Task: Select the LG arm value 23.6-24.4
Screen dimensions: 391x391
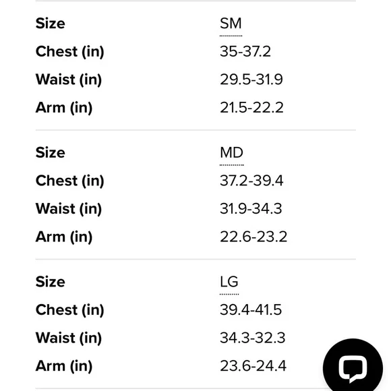Action: coord(253,366)
